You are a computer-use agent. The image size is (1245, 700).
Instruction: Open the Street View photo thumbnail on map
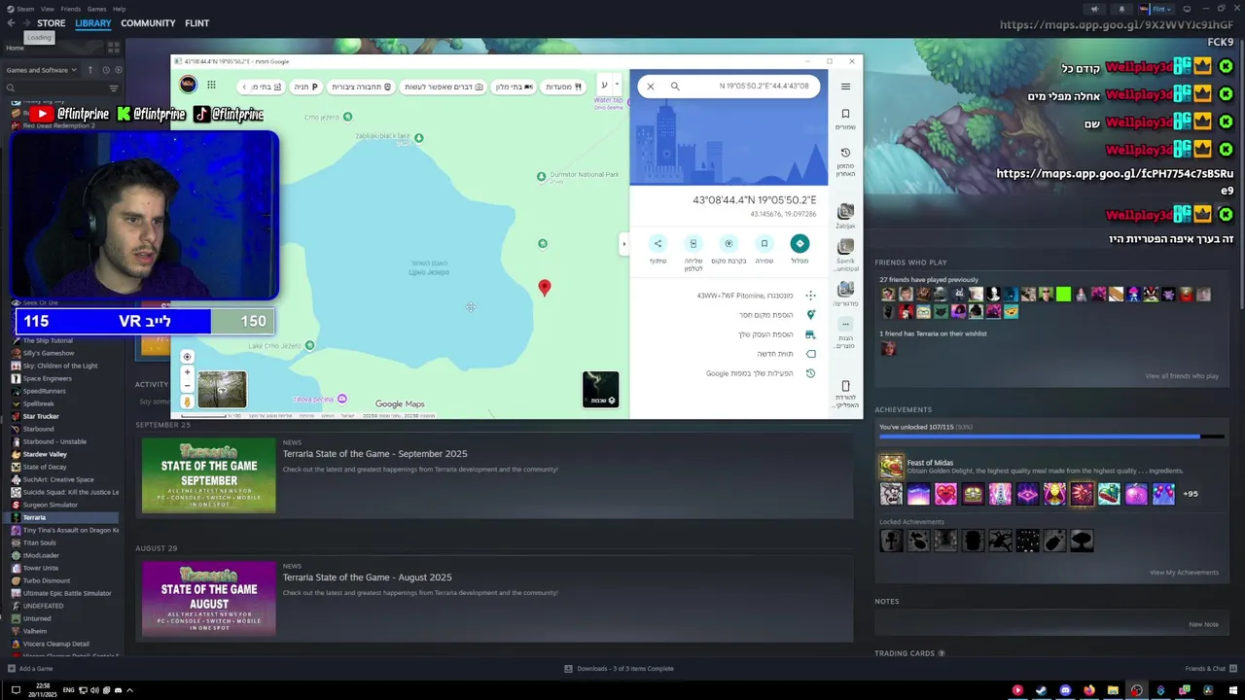tap(222, 389)
